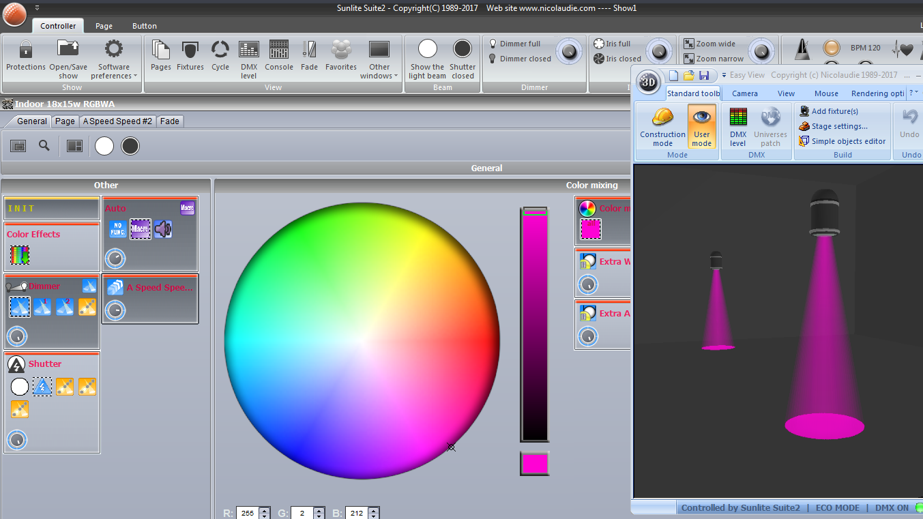Viewport: 923px width, 519px height.
Task: Open Stage settings...
Action: pos(839,126)
